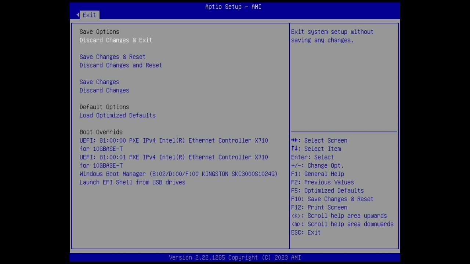The height and width of the screenshot is (264, 470).
Task: Click the 'F12: Print Screen' hint
Action: point(319,207)
